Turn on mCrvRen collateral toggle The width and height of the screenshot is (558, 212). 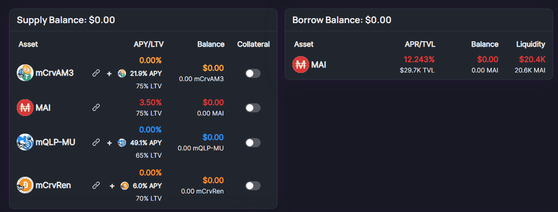click(253, 185)
